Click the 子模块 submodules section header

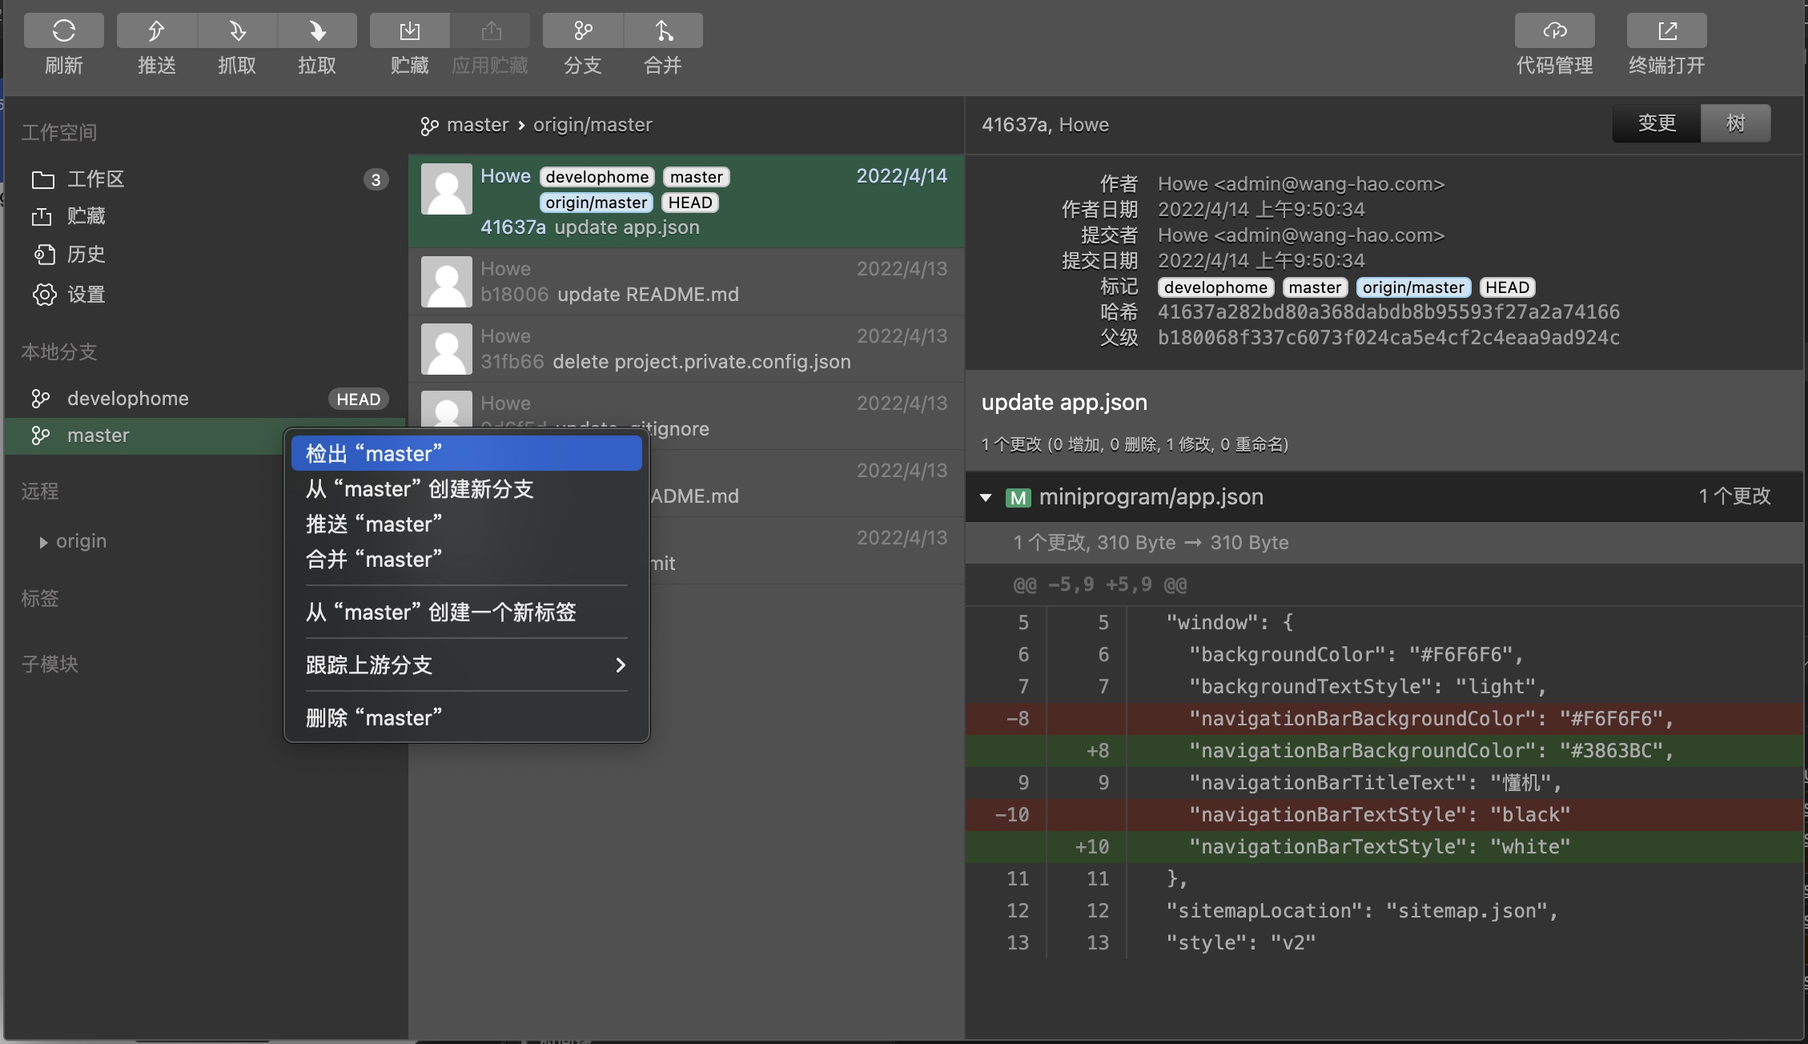coord(50,664)
